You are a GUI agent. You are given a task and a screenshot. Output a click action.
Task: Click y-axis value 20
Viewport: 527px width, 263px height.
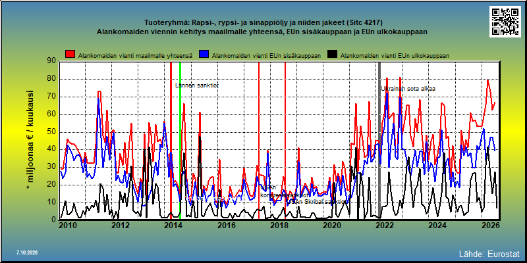[x=51, y=185]
